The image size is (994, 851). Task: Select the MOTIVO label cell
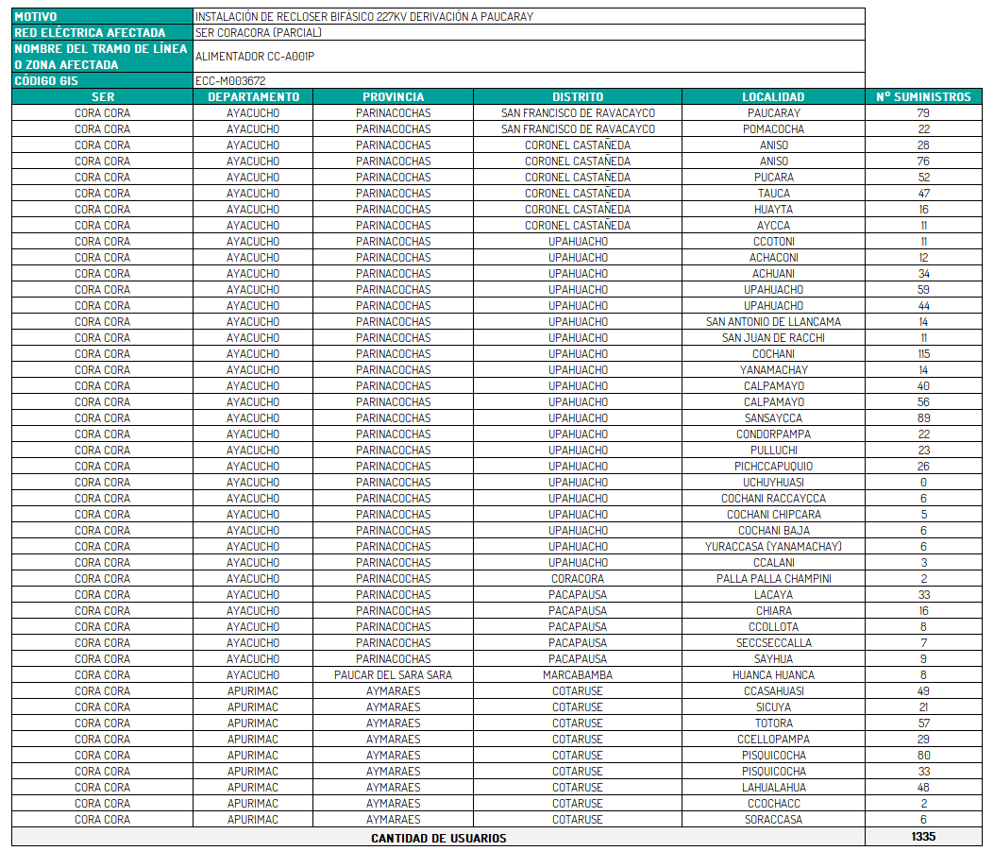coord(102,16)
